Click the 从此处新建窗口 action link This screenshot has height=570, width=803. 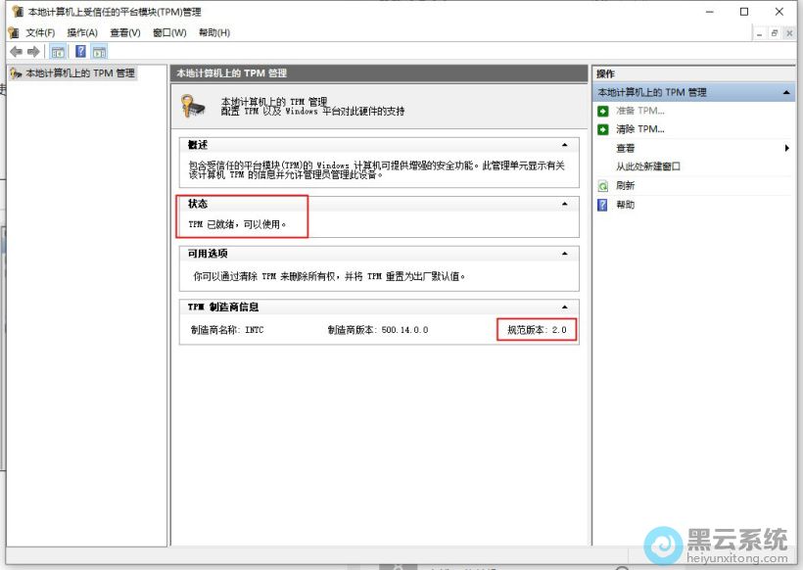click(648, 166)
